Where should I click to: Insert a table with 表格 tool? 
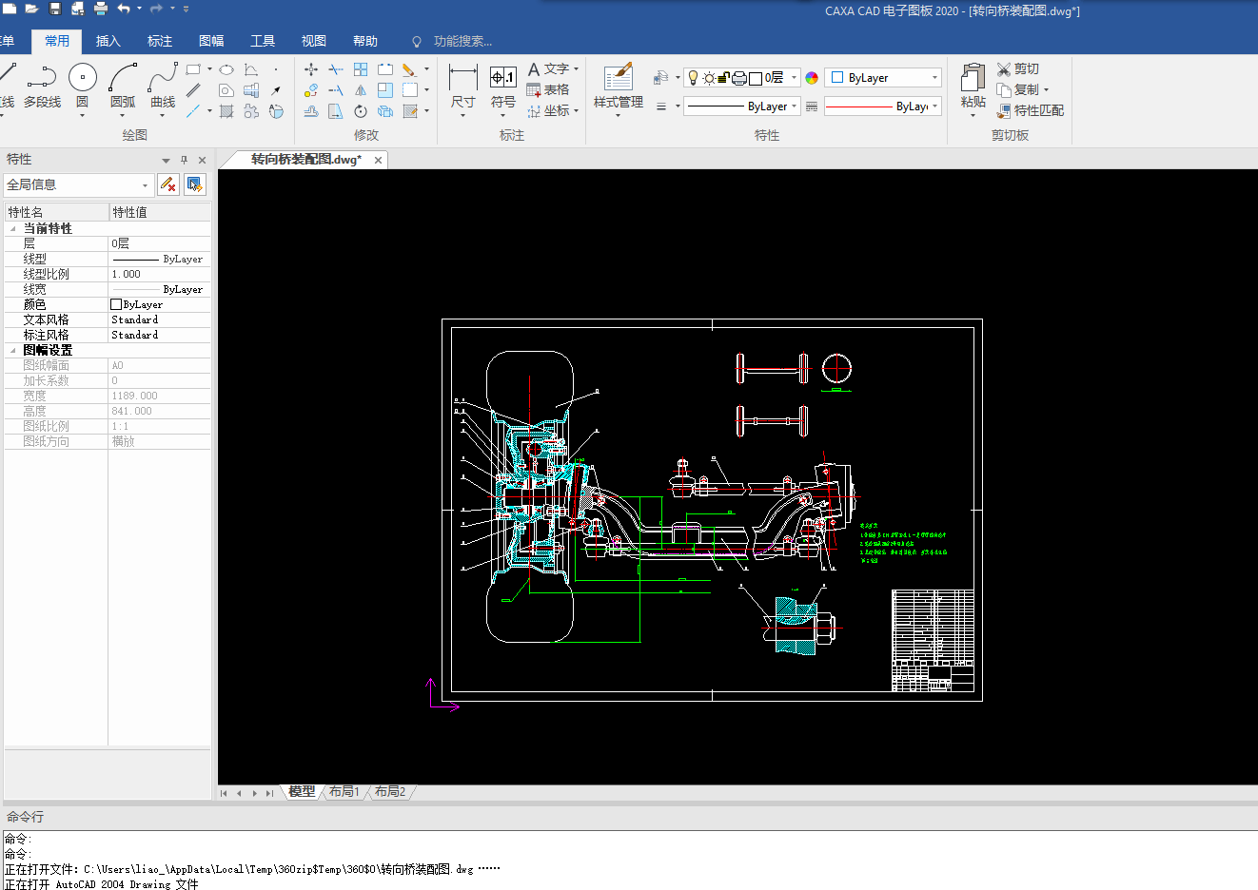(549, 89)
